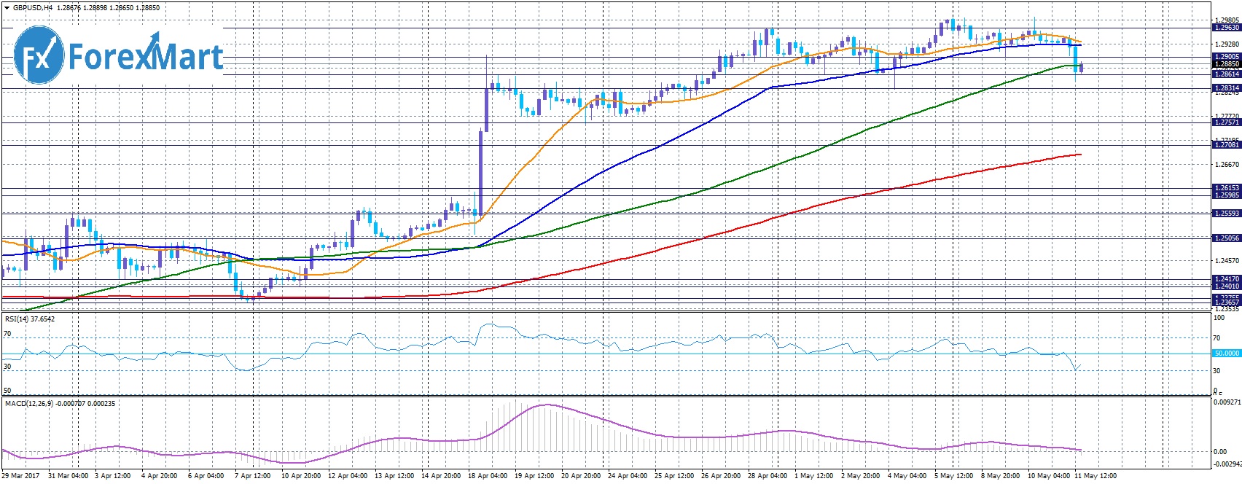Open the chart menu triangle beside GBPUSD,H4
This screenshot has width=1242, height=484.
point(7,8)
